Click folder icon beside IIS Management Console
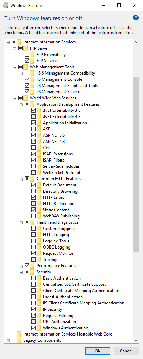Screen dimensions: 143x359 pos(32,79)
